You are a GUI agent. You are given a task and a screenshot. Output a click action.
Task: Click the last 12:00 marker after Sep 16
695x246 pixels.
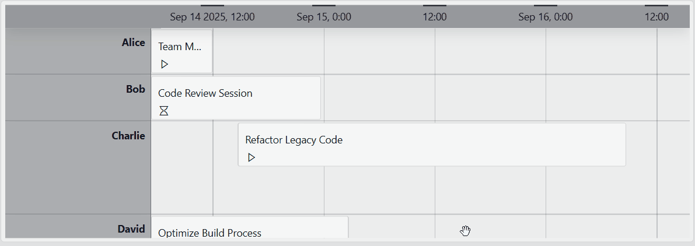tap(656, 17)
